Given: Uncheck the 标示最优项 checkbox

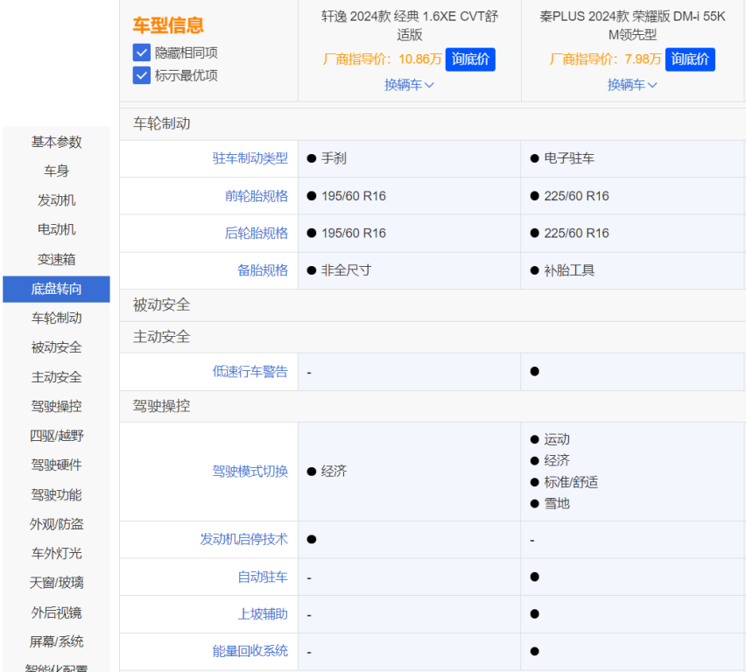Looking at the screenshot, I should click(x=141, y=75).
